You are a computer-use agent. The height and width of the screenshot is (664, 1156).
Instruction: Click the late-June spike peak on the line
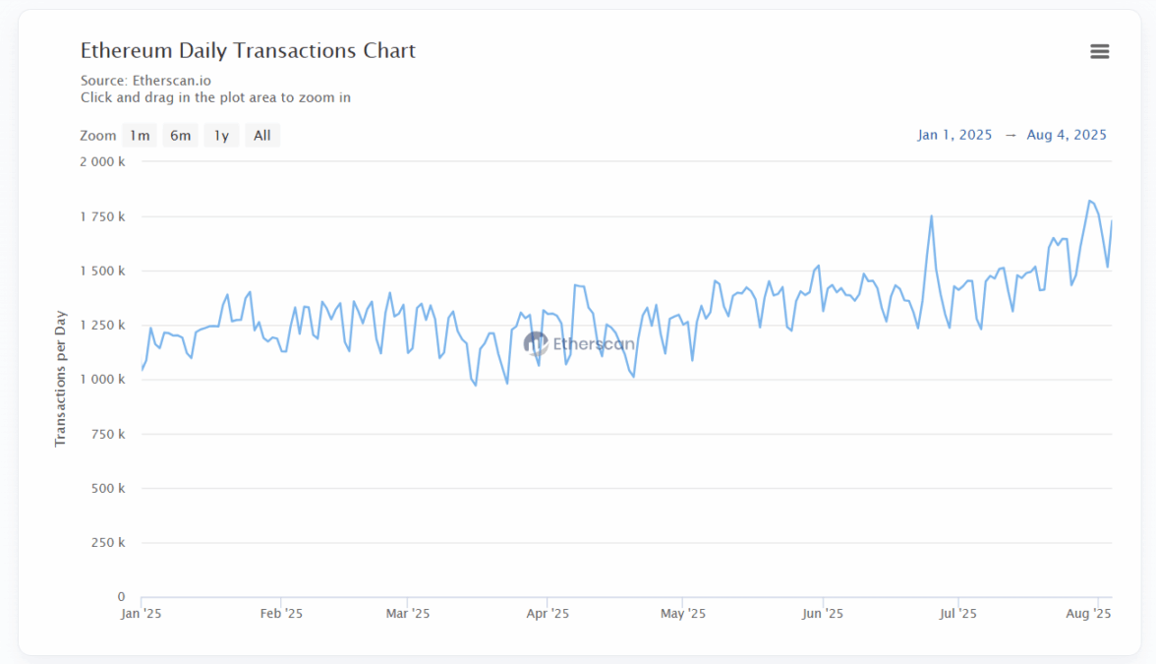click(932, 216)
